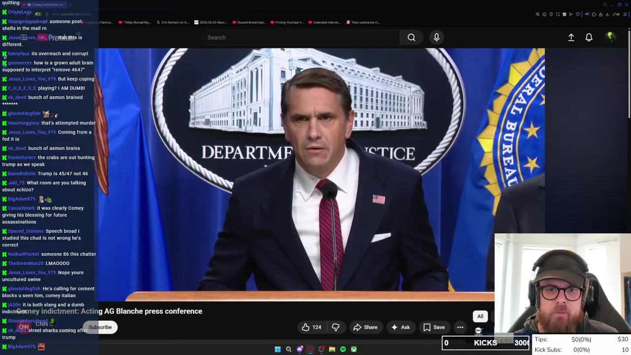Screen dimensions: 631x355
Task: Open the browser profile icon
Action: (600, 14)
